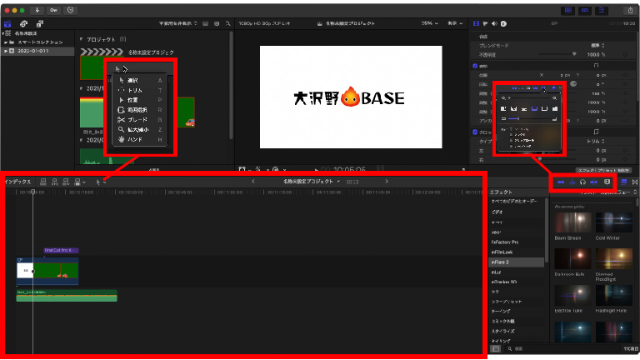Screen dimensions: 640x360
Task: Choose 拡大/縮小 Zoom tool menu item
Action: coord(140,129)
